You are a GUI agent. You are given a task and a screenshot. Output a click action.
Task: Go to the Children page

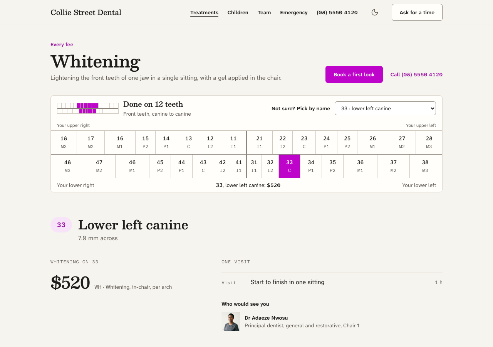coord(238,12)
